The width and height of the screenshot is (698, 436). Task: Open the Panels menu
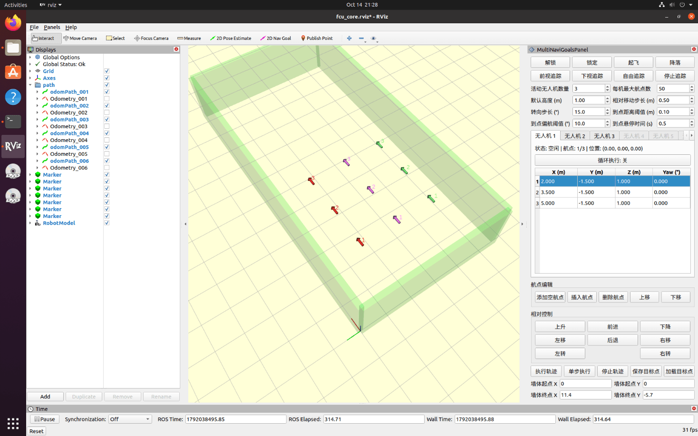point(52,27)
